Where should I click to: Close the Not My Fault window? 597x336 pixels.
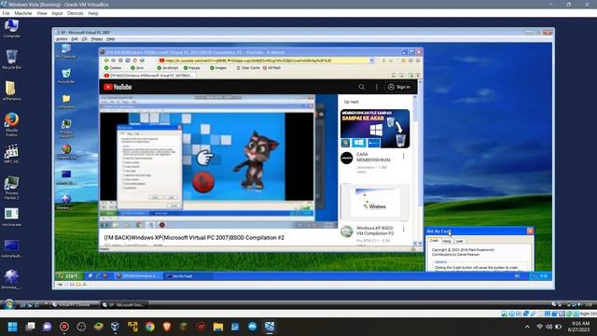530,231
